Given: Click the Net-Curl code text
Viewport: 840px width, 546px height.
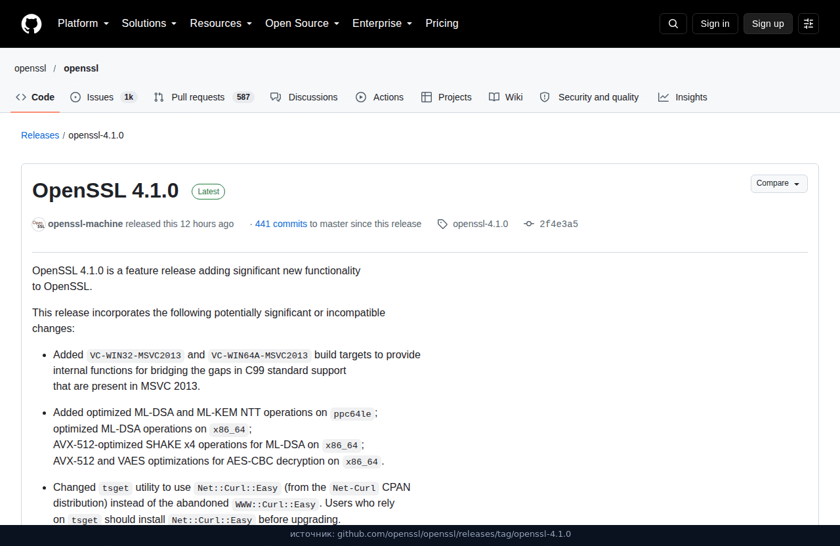Looking at the screenshot, I should point(354,488).
